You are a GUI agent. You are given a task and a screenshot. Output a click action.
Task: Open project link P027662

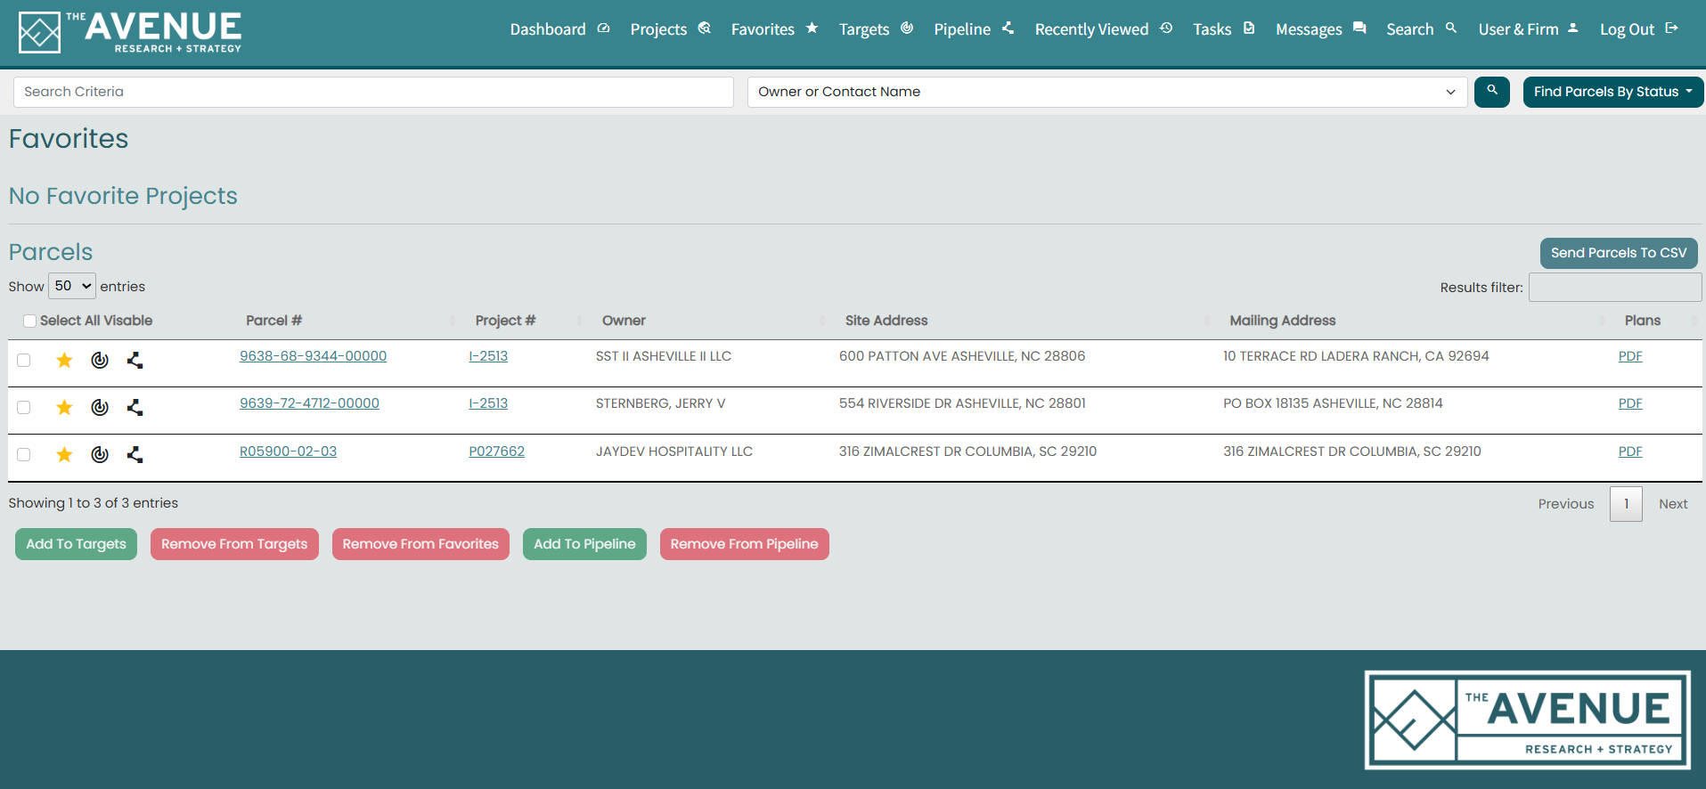click(496, 451)
